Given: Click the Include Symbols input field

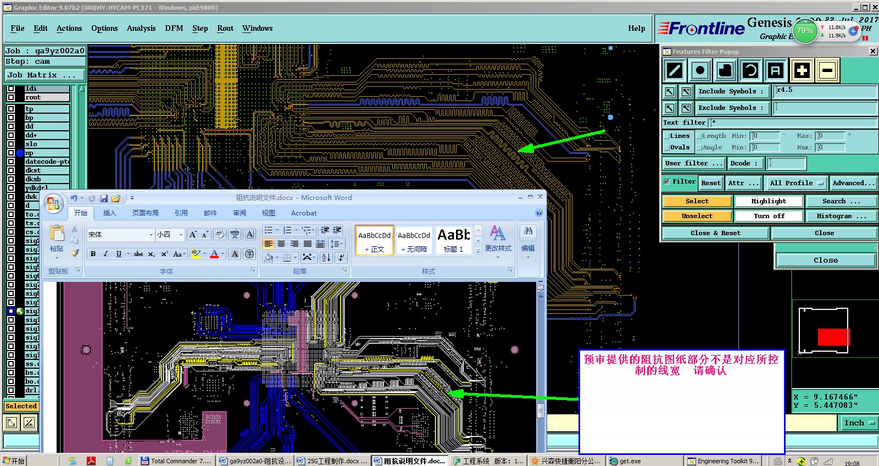Looking at the screenshot, I should [x=825, y=91].
